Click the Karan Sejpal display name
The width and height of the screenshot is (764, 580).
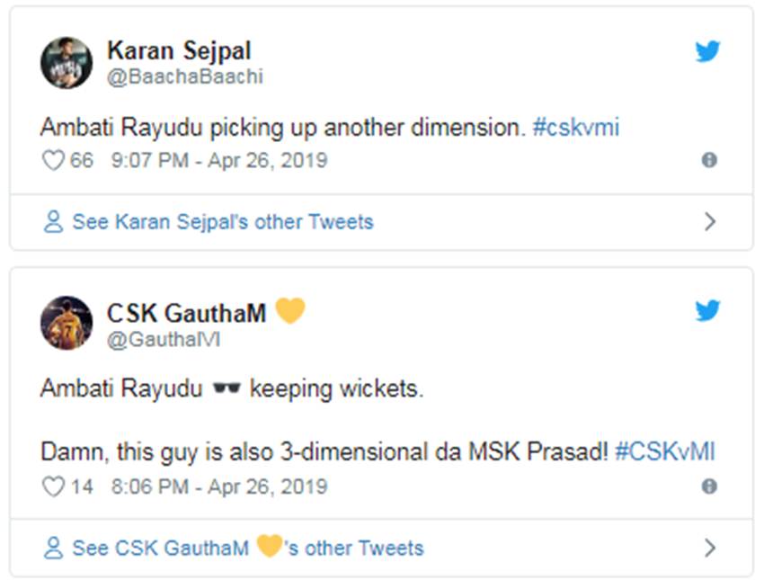tap(179, 50)
